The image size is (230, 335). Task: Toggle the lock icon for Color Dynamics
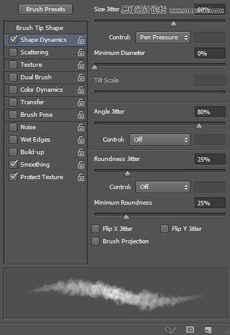(81, 90)
